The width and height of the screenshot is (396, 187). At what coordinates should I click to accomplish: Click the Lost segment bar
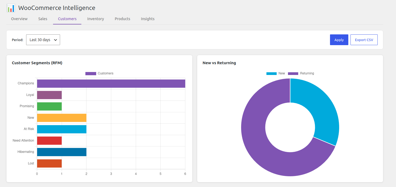[49, 163]
